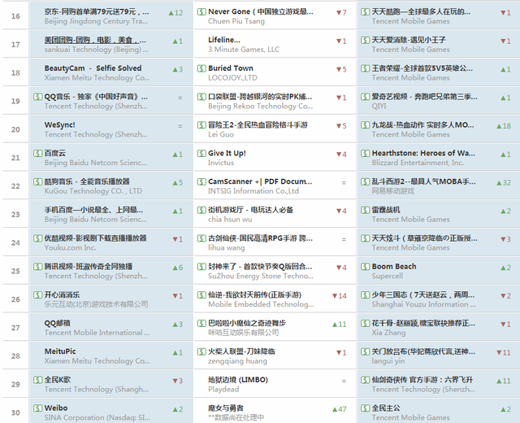Image resolution: width=520 pixels, height=423 pixels.
Task: Click the purchase badge beside 优酷视频
Action: [38, 238]
